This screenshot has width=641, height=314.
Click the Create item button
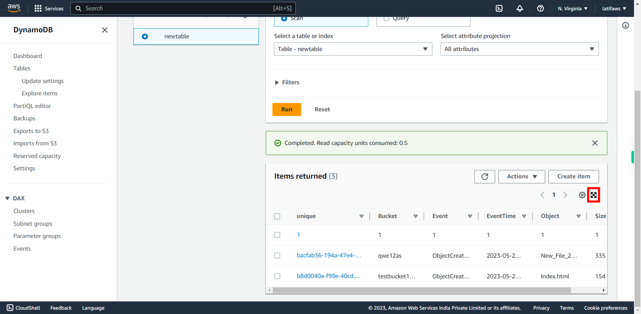574,176
